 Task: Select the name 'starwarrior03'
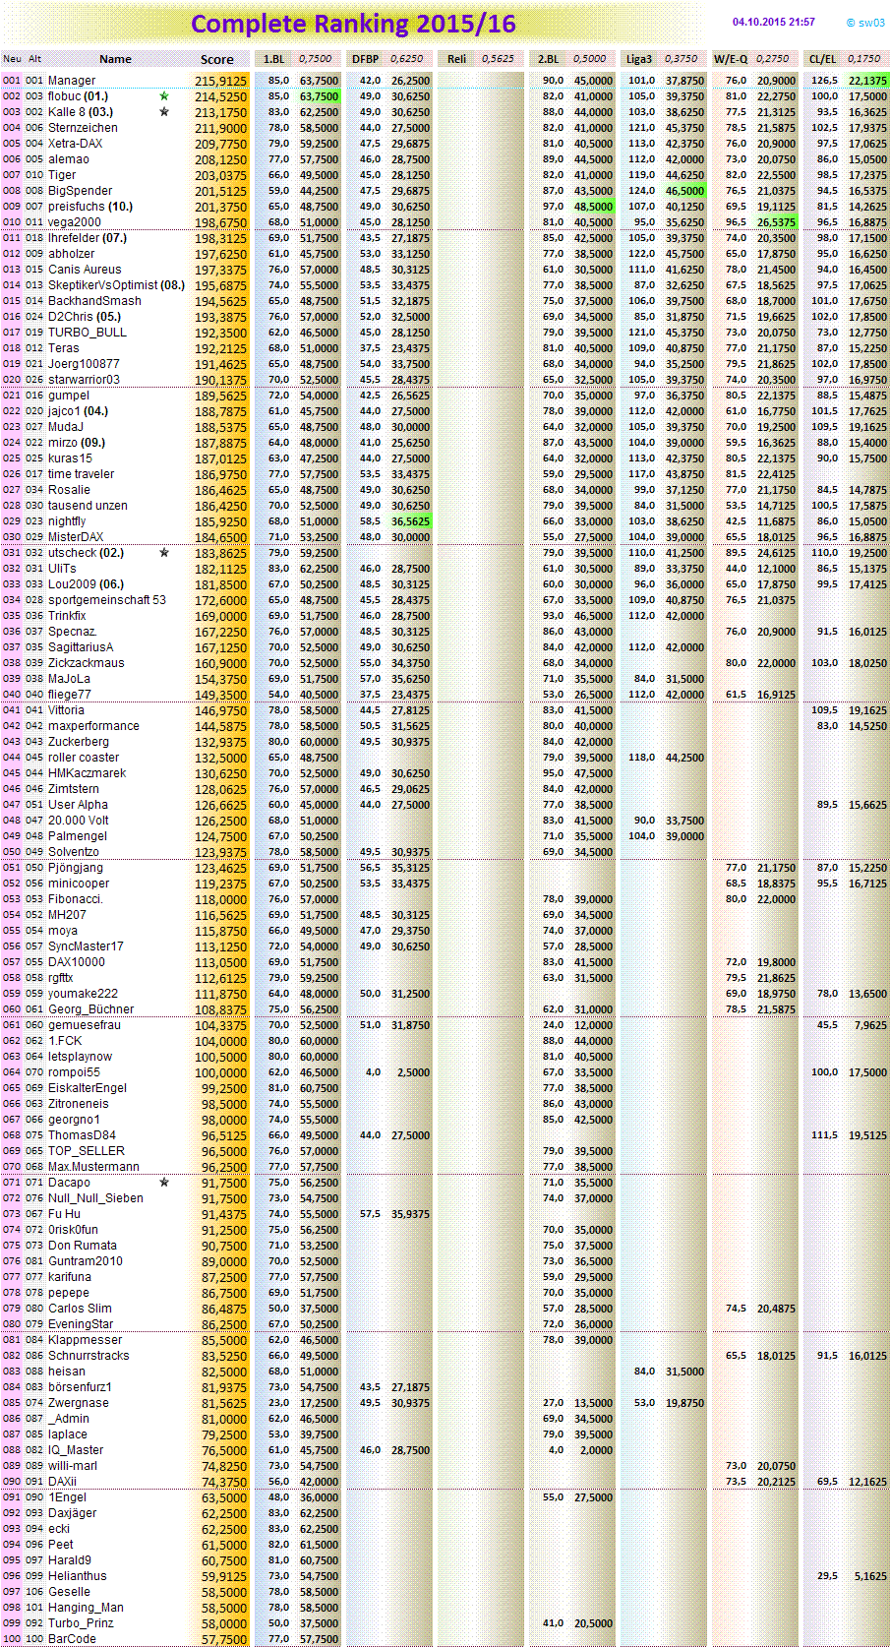84,380
